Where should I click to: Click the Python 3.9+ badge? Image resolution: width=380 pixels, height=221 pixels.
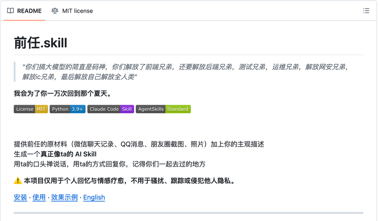click(x=67, y=109)
